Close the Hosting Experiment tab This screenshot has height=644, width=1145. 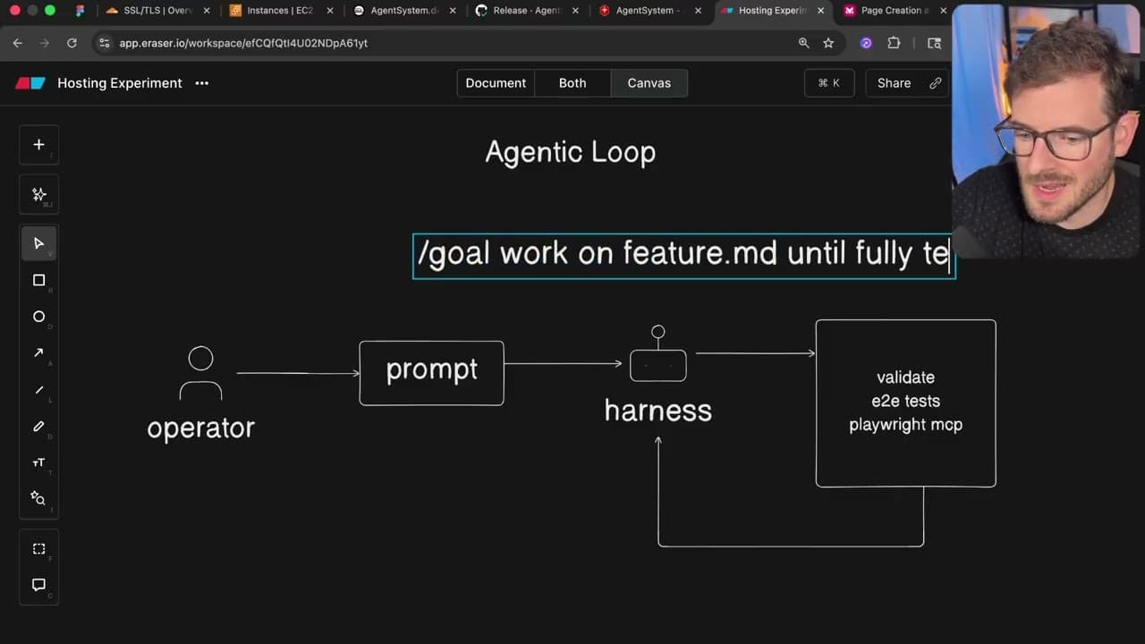click(x=821, y=11)
